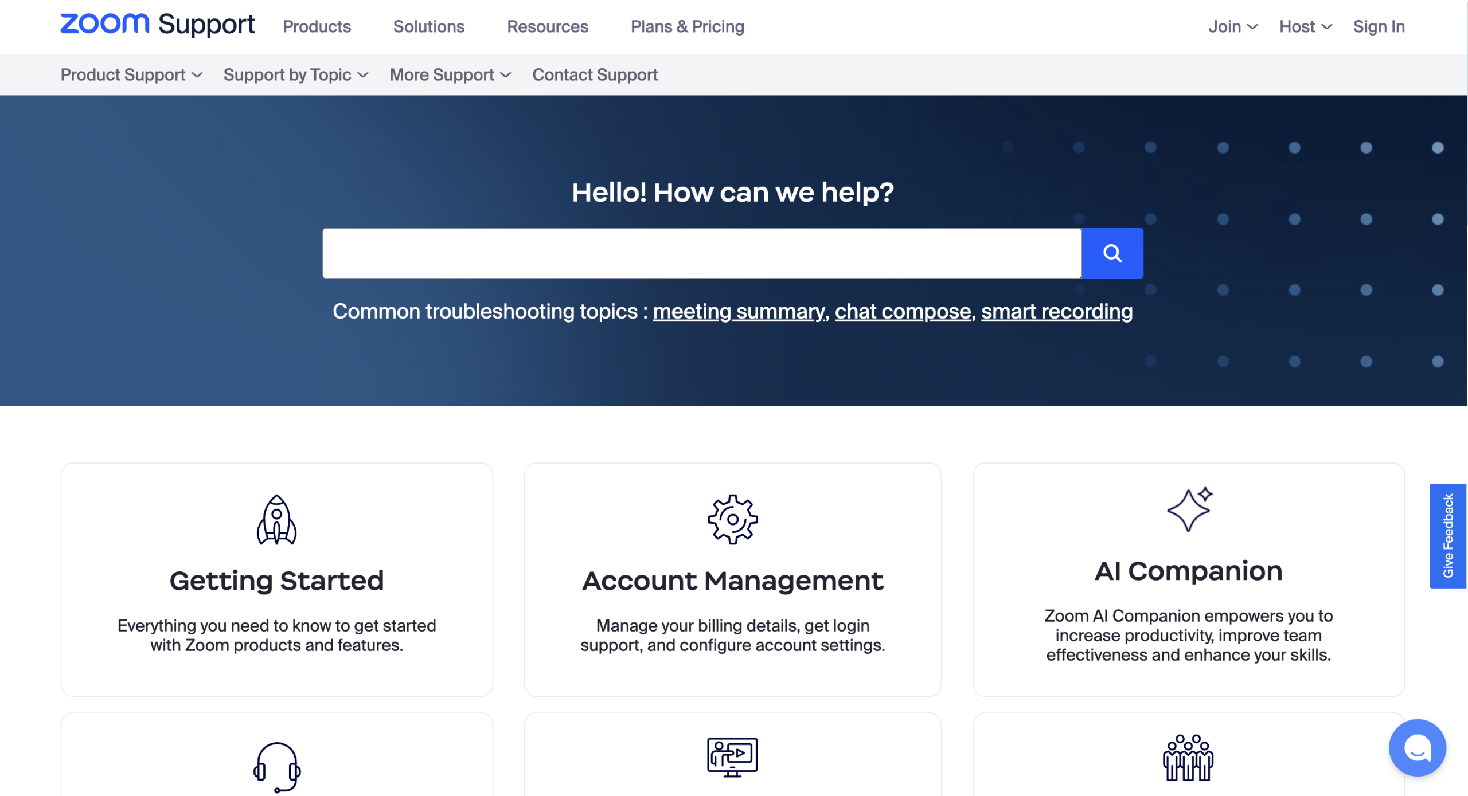This screenshot has height=796, width=1468.
Task: Open the smart recording topic link
Action: pyautogui.click(x=1056, y=311)
